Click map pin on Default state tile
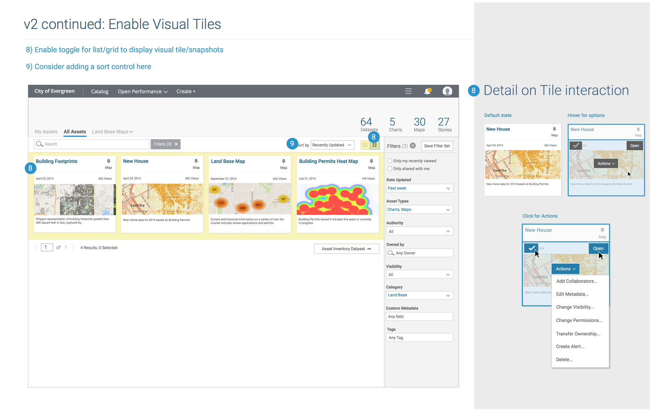The width and height of the screenshot is (652, 410). point(554,129)
